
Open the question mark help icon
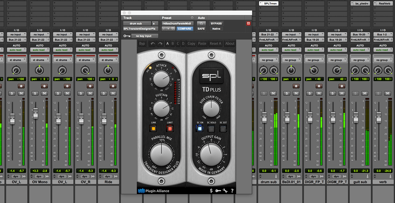pyautogui.click(x=232, y=191)
